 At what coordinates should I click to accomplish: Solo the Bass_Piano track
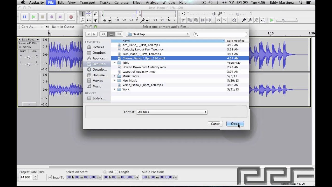click(x=34, y=51)
